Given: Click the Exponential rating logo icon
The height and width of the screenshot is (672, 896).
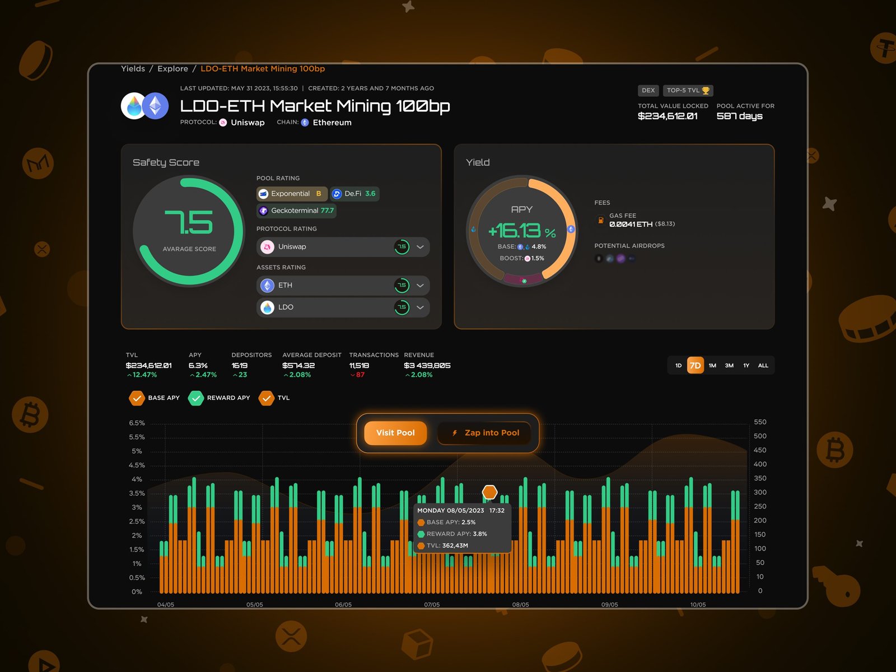Looking at the screenshot, I should click(x=263, y=194).
